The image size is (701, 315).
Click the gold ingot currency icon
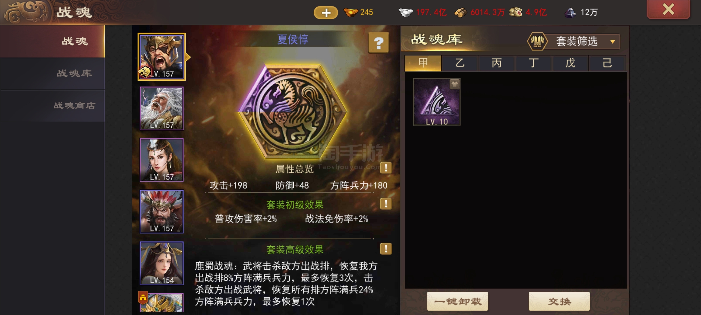point(351,12)
